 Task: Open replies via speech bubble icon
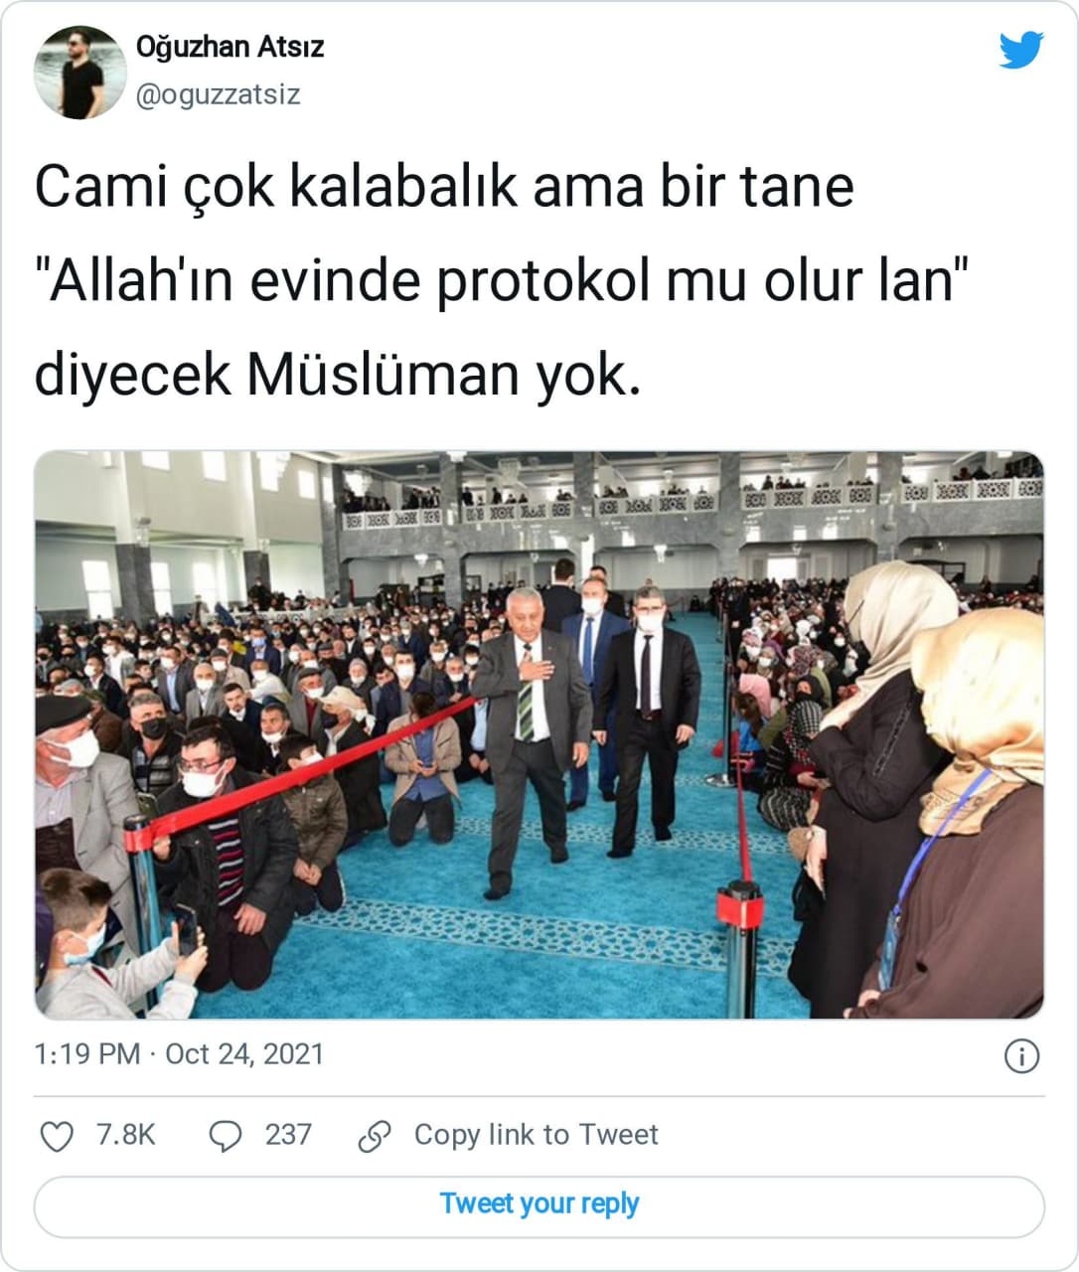pos(225,1136)
